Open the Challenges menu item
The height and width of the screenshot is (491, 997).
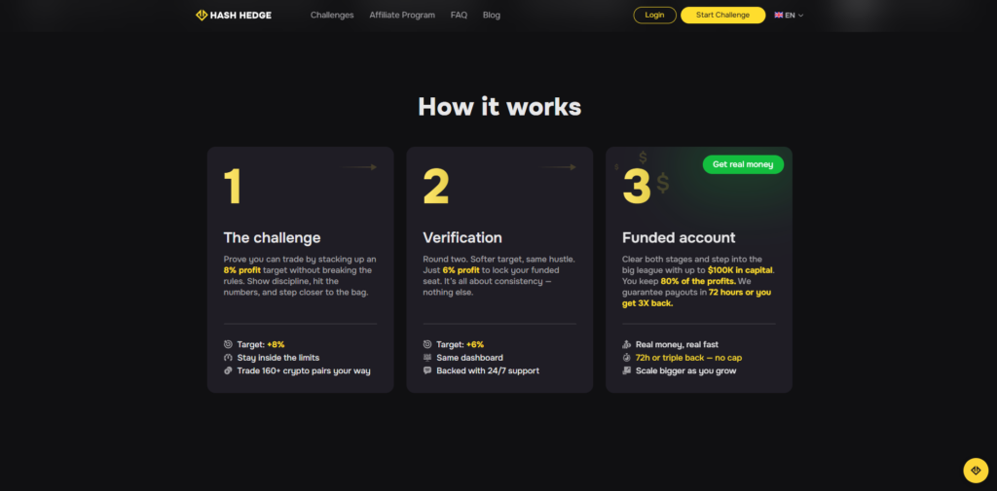point(332,16)
